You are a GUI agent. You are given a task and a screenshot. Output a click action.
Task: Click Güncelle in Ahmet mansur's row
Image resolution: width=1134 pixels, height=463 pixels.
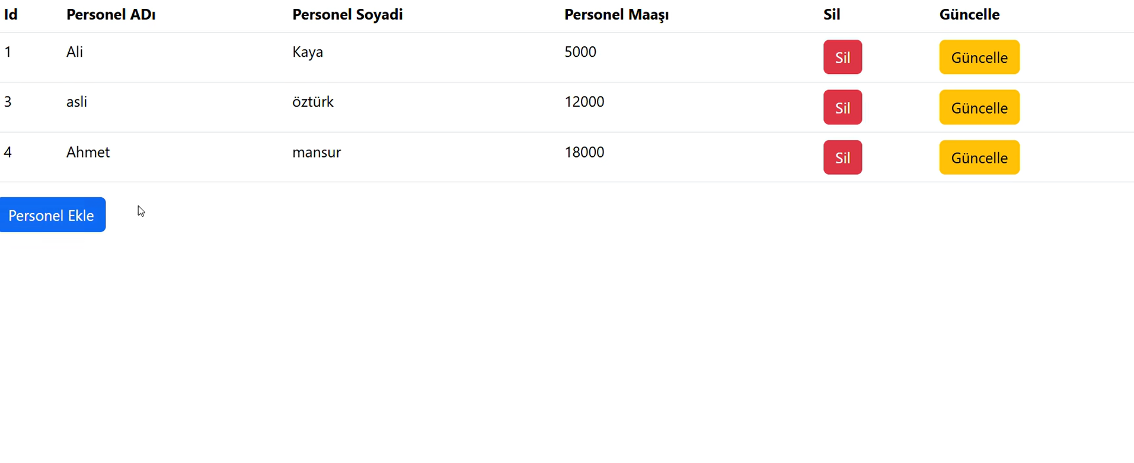(979, 157)
